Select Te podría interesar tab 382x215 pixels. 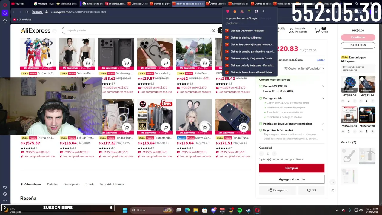pyautogui.click(x=112, y=184)
